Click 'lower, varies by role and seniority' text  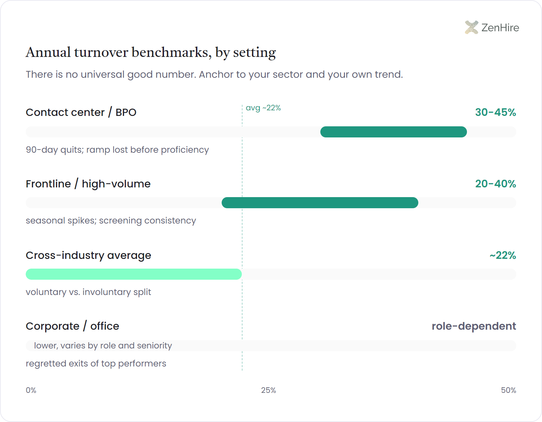click(103, 346)
